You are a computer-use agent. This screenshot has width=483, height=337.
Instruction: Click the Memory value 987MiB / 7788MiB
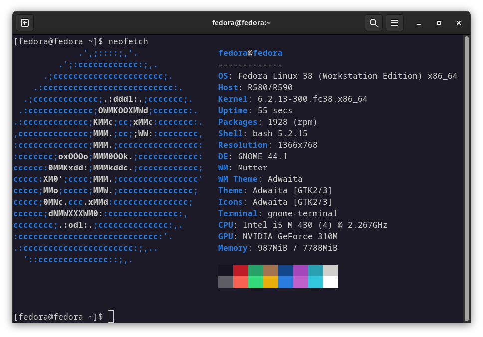pyautogui.click(x=297, y=248)
